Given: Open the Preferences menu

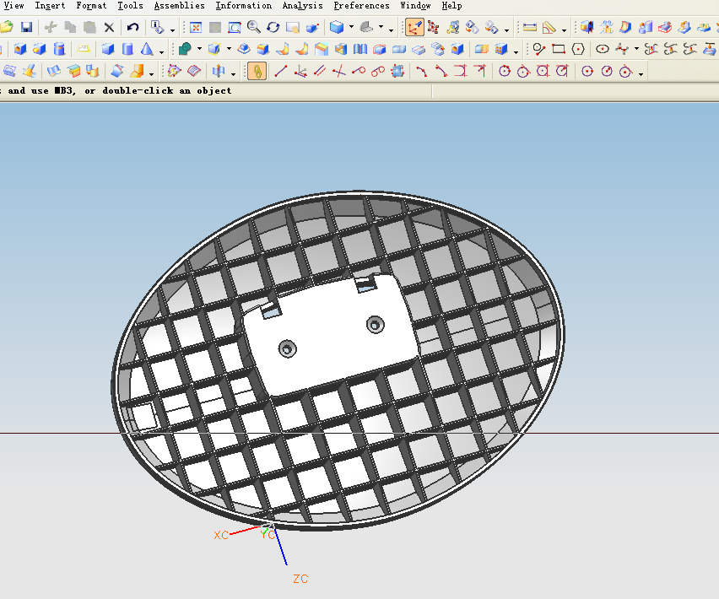Looking at the screenshot, I should (x=361, y=6).
